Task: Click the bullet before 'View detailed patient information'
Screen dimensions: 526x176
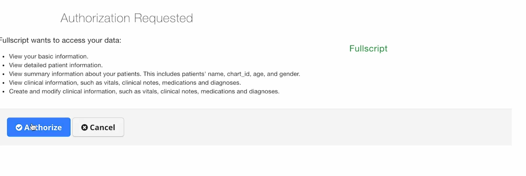Action: 3,66
